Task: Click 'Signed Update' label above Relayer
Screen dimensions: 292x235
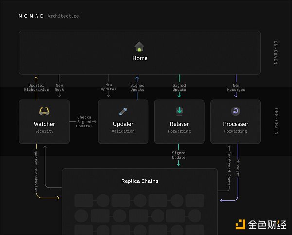Action: (x=179, y=88)
